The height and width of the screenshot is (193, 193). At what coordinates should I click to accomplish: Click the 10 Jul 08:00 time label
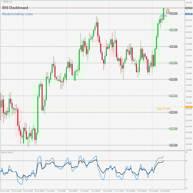(108, 191)
